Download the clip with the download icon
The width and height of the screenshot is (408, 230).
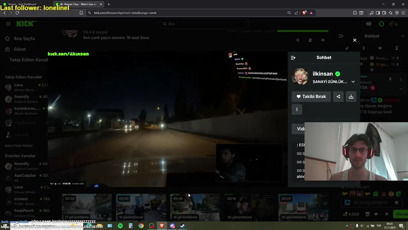tap(351, 96)
